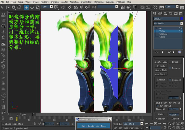Open Schematic View from toolbar

(148, 7)
